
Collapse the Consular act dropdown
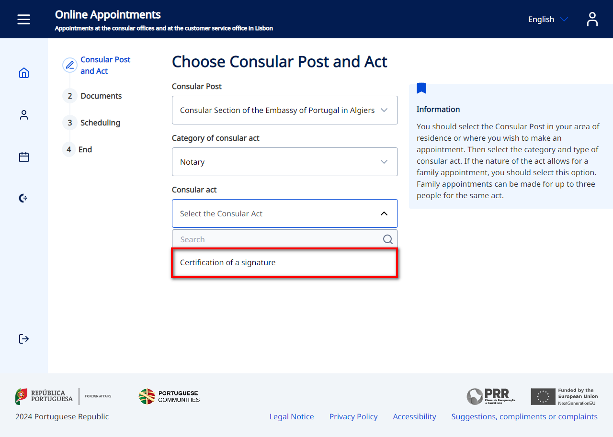[384, 213]
